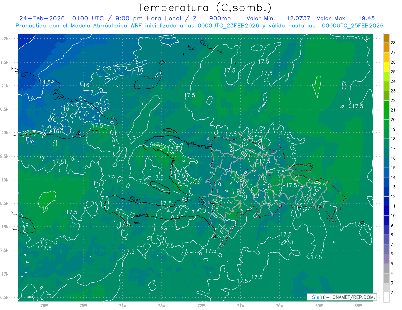Click the '19N' latitude axis label

[5, 180]
